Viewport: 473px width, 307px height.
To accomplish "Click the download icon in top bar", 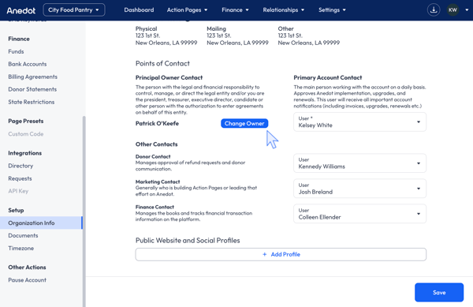I will (x=434, y=10).
